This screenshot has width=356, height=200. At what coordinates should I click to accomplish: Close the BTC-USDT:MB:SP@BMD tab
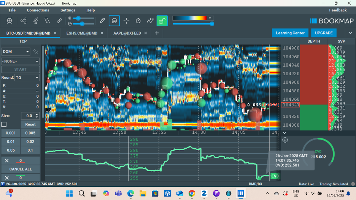[x=55, y=33]
